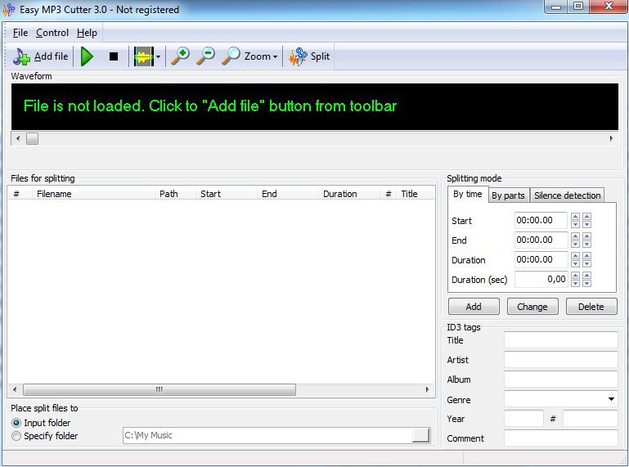This screenshot has width=629, height=467.
Task: Click the End time input field
Action: tap(541, 240)
